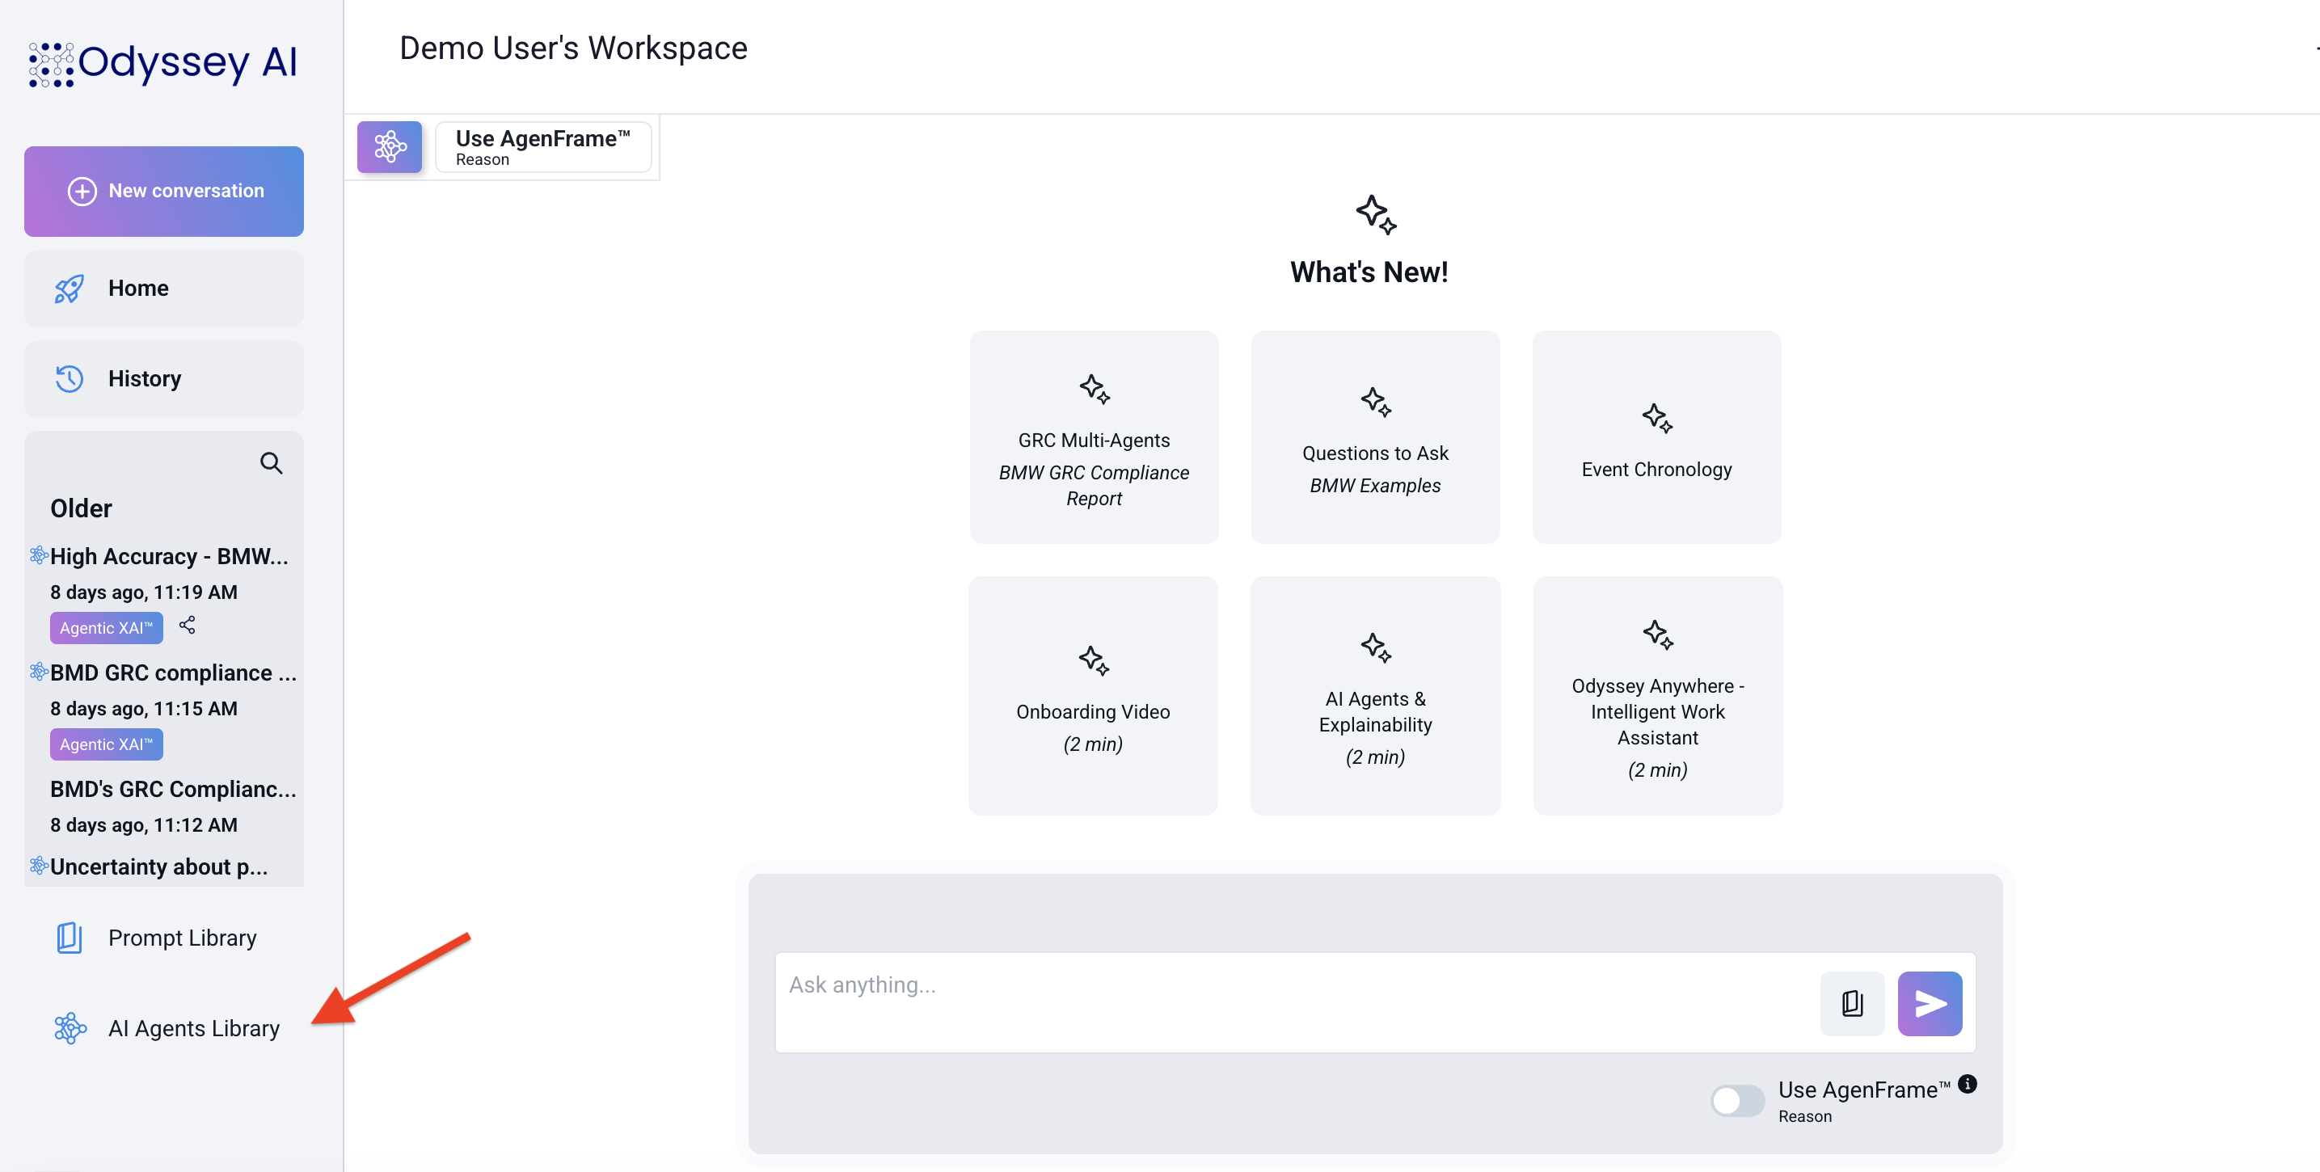Toggle the Use AgenFrame switch on

1736,1100
